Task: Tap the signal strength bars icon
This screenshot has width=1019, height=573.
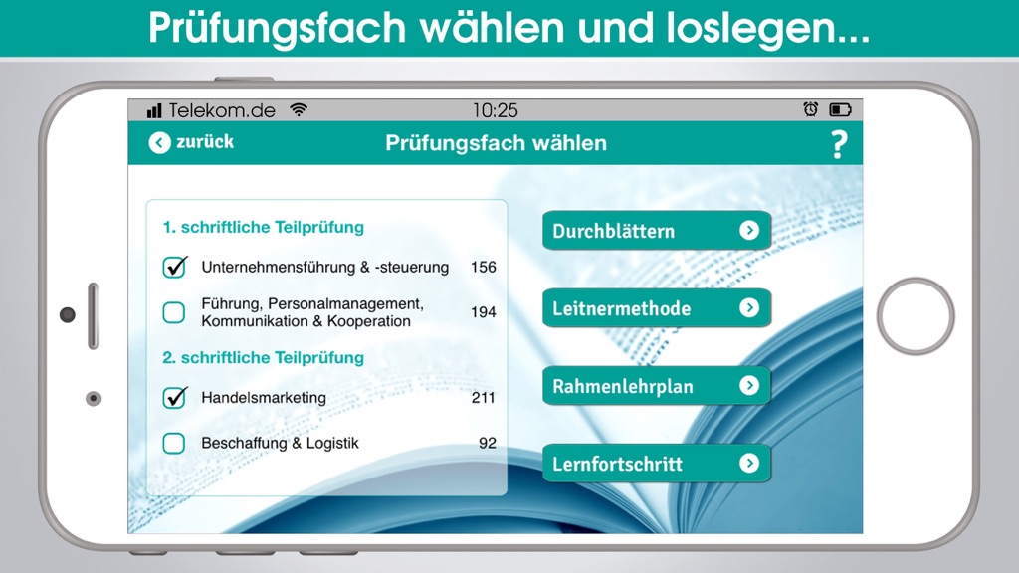Action: [x=154, y=111]
